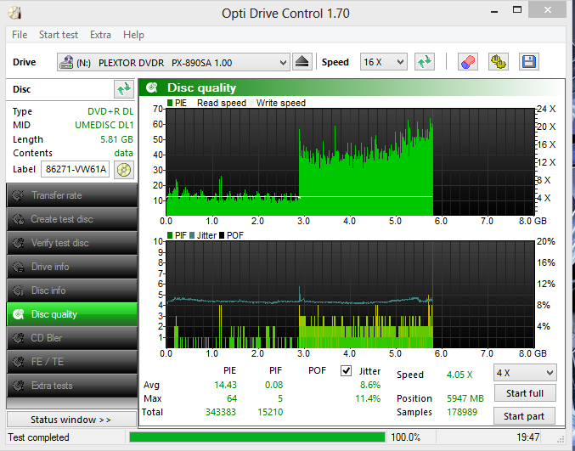Click the PIE chart graph area
This screenshot has height=451, width=575.
point(350,161)
